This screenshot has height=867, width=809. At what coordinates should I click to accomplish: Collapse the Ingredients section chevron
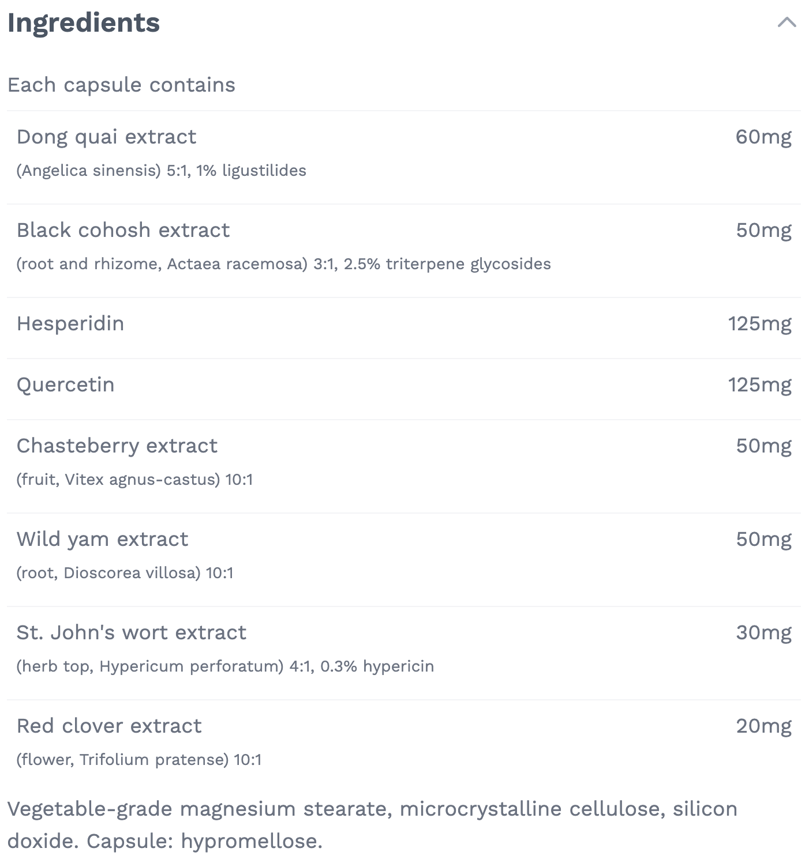(786, 22)
